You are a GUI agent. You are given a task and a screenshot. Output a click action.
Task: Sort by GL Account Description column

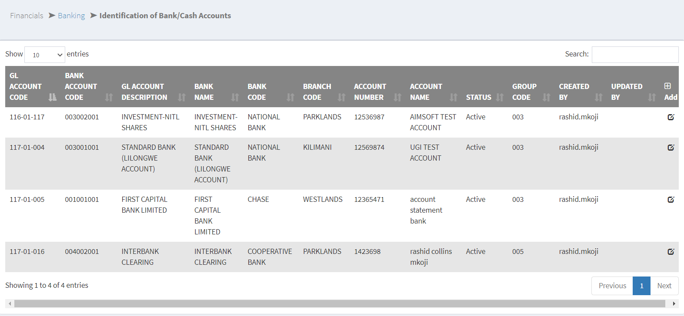point(149,92)
